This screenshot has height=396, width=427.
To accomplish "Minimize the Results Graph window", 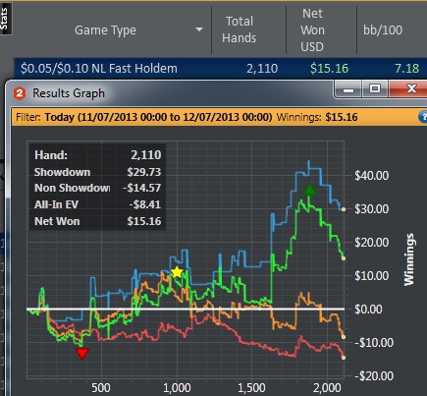I will tap(348, 89).
